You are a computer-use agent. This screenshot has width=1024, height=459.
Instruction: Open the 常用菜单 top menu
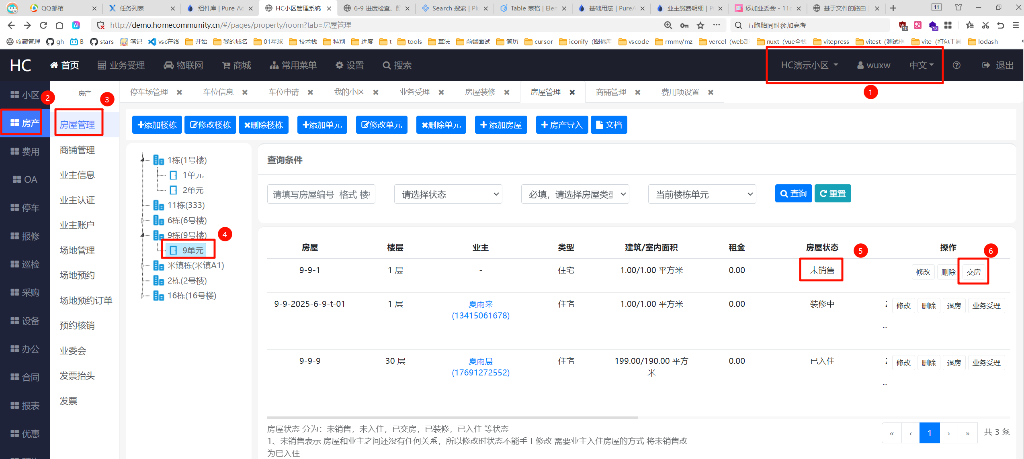pyautogui.click(x=293, y=65)
